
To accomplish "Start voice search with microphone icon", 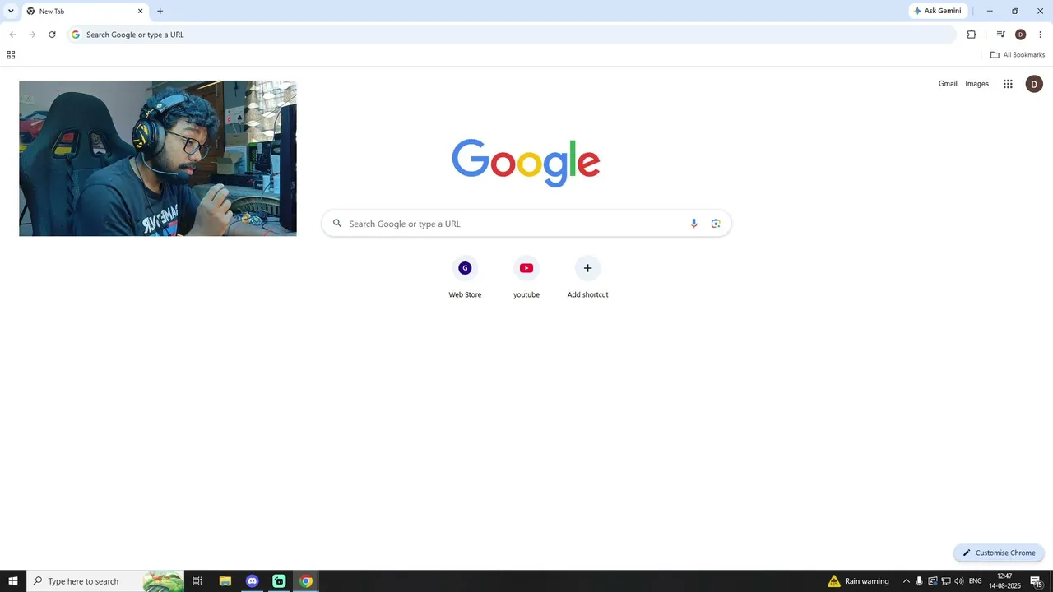I will click(693, 224).
